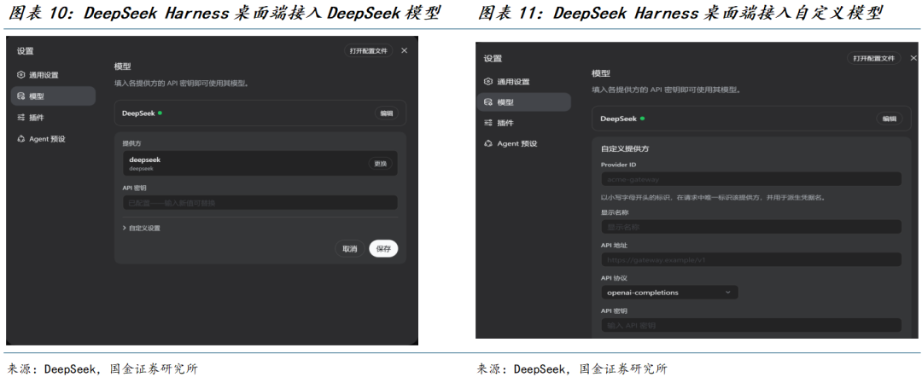Click general settings gear icon in left settings window
This screenshot has height=377, width=922.
coord(21,75)
